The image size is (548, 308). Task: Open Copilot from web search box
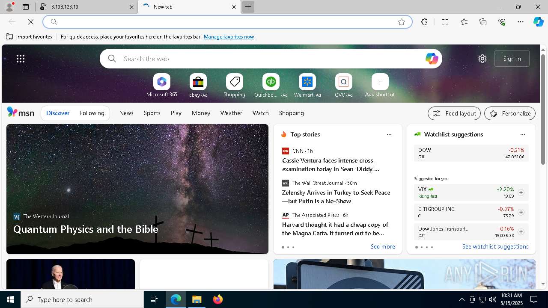tap(432, 59)
